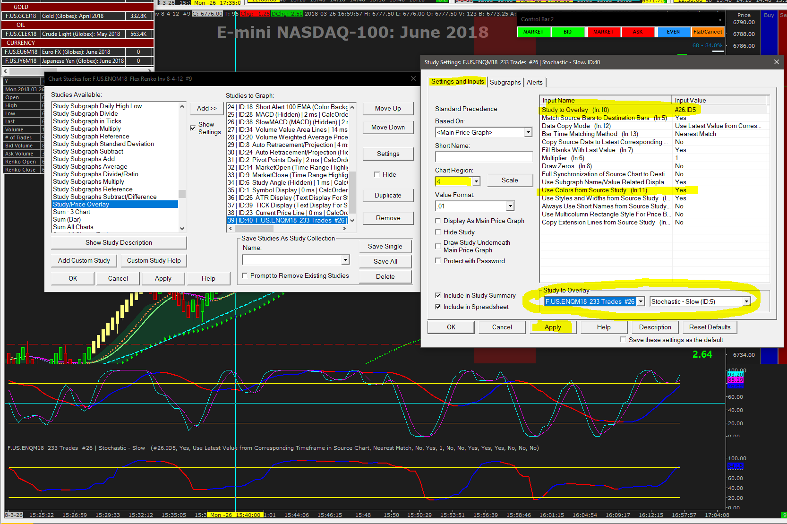Expand the Chart Region dropdown
This screenshot has height=524, width=787.
click(x=476, y=181)
